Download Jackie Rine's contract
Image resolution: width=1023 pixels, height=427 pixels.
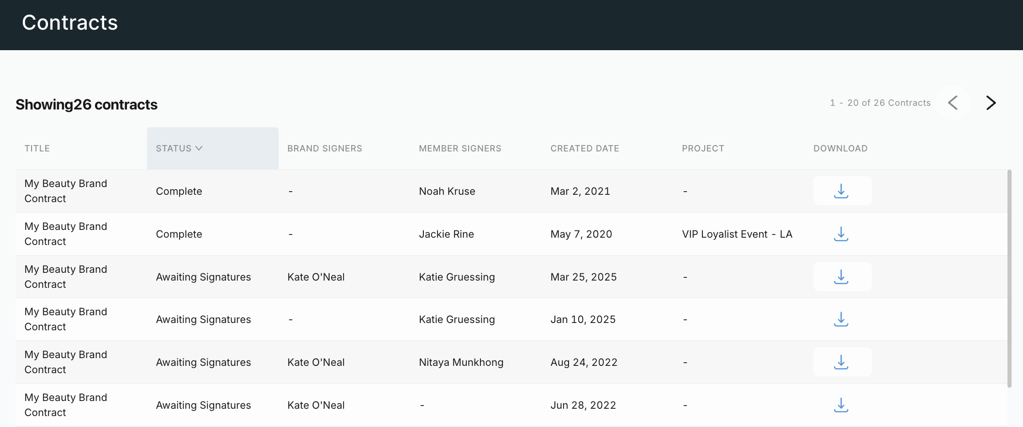click(841, 234)
